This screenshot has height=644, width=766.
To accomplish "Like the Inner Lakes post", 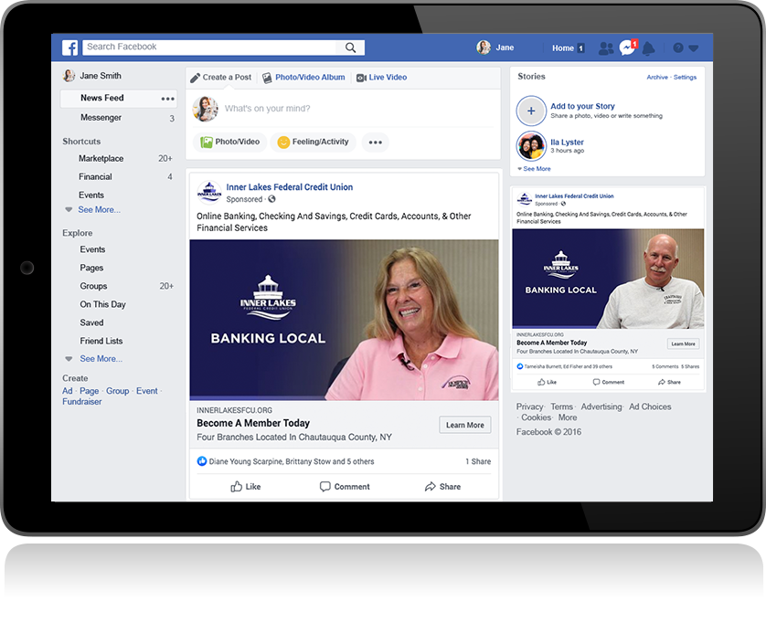I will 245,487.
